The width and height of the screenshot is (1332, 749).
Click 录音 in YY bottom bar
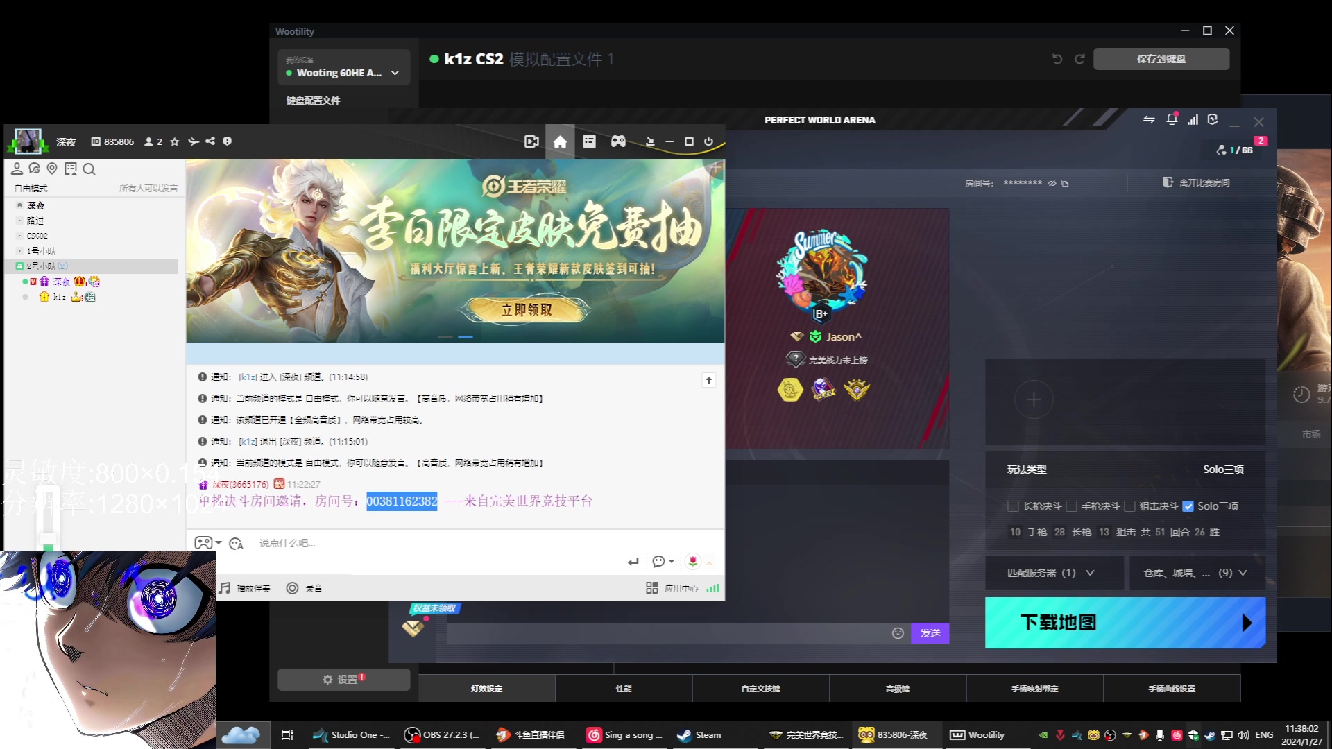click(305, 588)
